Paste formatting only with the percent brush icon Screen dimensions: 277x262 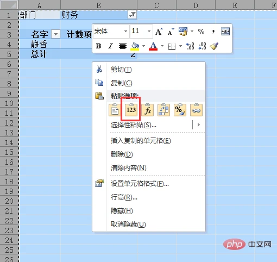pos(180,110)
